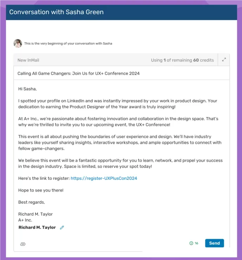The image size is (242, 260).
Task: Open the register-UXPlusCon2024 link
Action: pyautogui.click(x=104, y=178)
